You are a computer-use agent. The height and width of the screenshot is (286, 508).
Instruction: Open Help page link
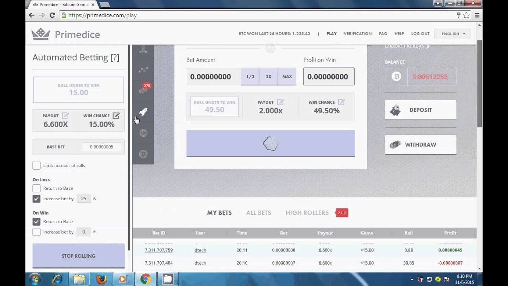click(x=399, y=34)
